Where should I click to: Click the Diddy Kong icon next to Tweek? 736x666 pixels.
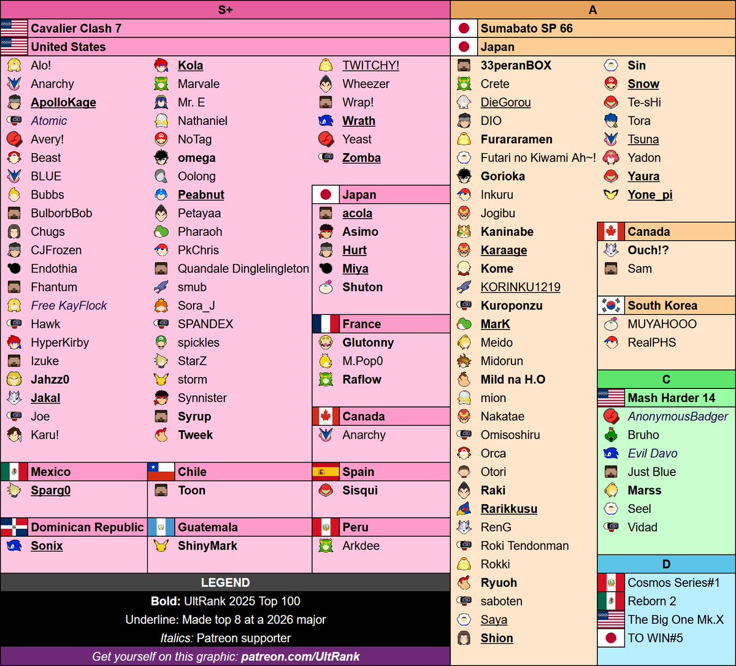point(161,435)
